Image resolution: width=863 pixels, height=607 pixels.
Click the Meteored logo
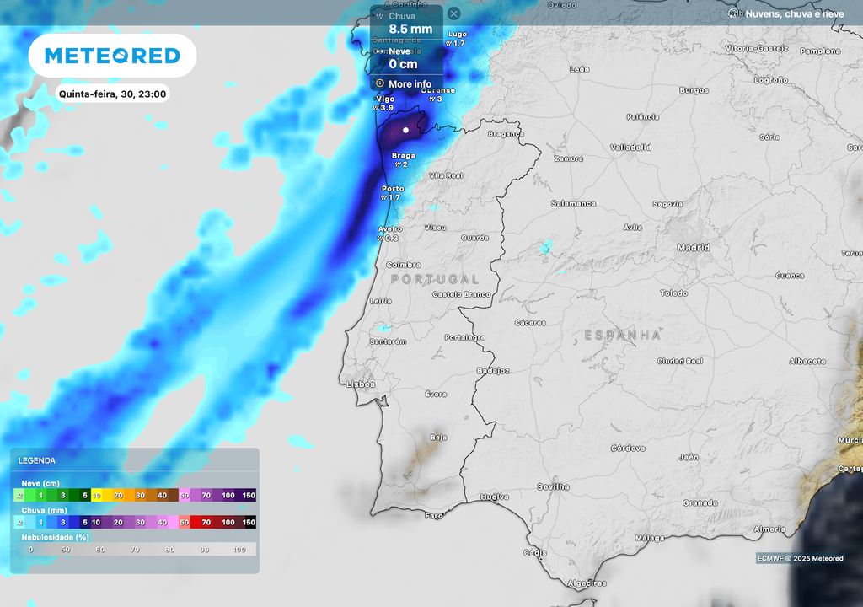click(x=113, y=54)
